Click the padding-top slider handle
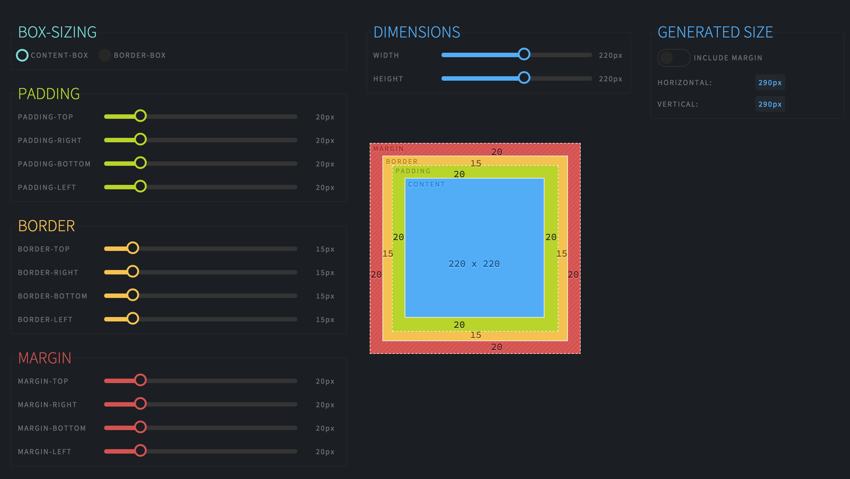Image resolution: width=850 pixels, height=479 pixels. click(x=140, y=116)
